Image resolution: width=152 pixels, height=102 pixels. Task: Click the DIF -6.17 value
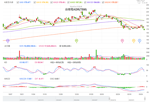(x=40, y=79)
